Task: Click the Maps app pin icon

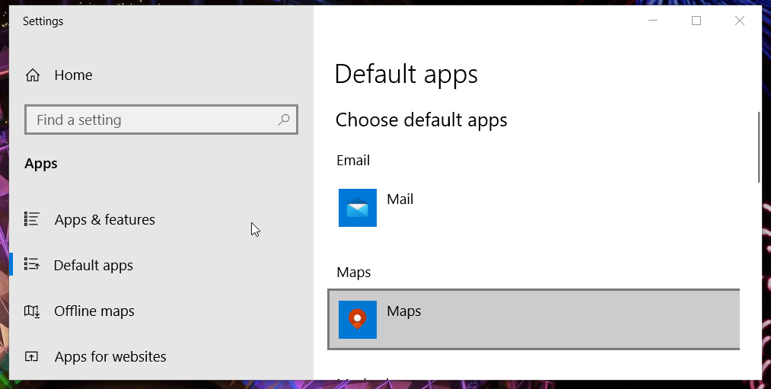Action: 358,320
